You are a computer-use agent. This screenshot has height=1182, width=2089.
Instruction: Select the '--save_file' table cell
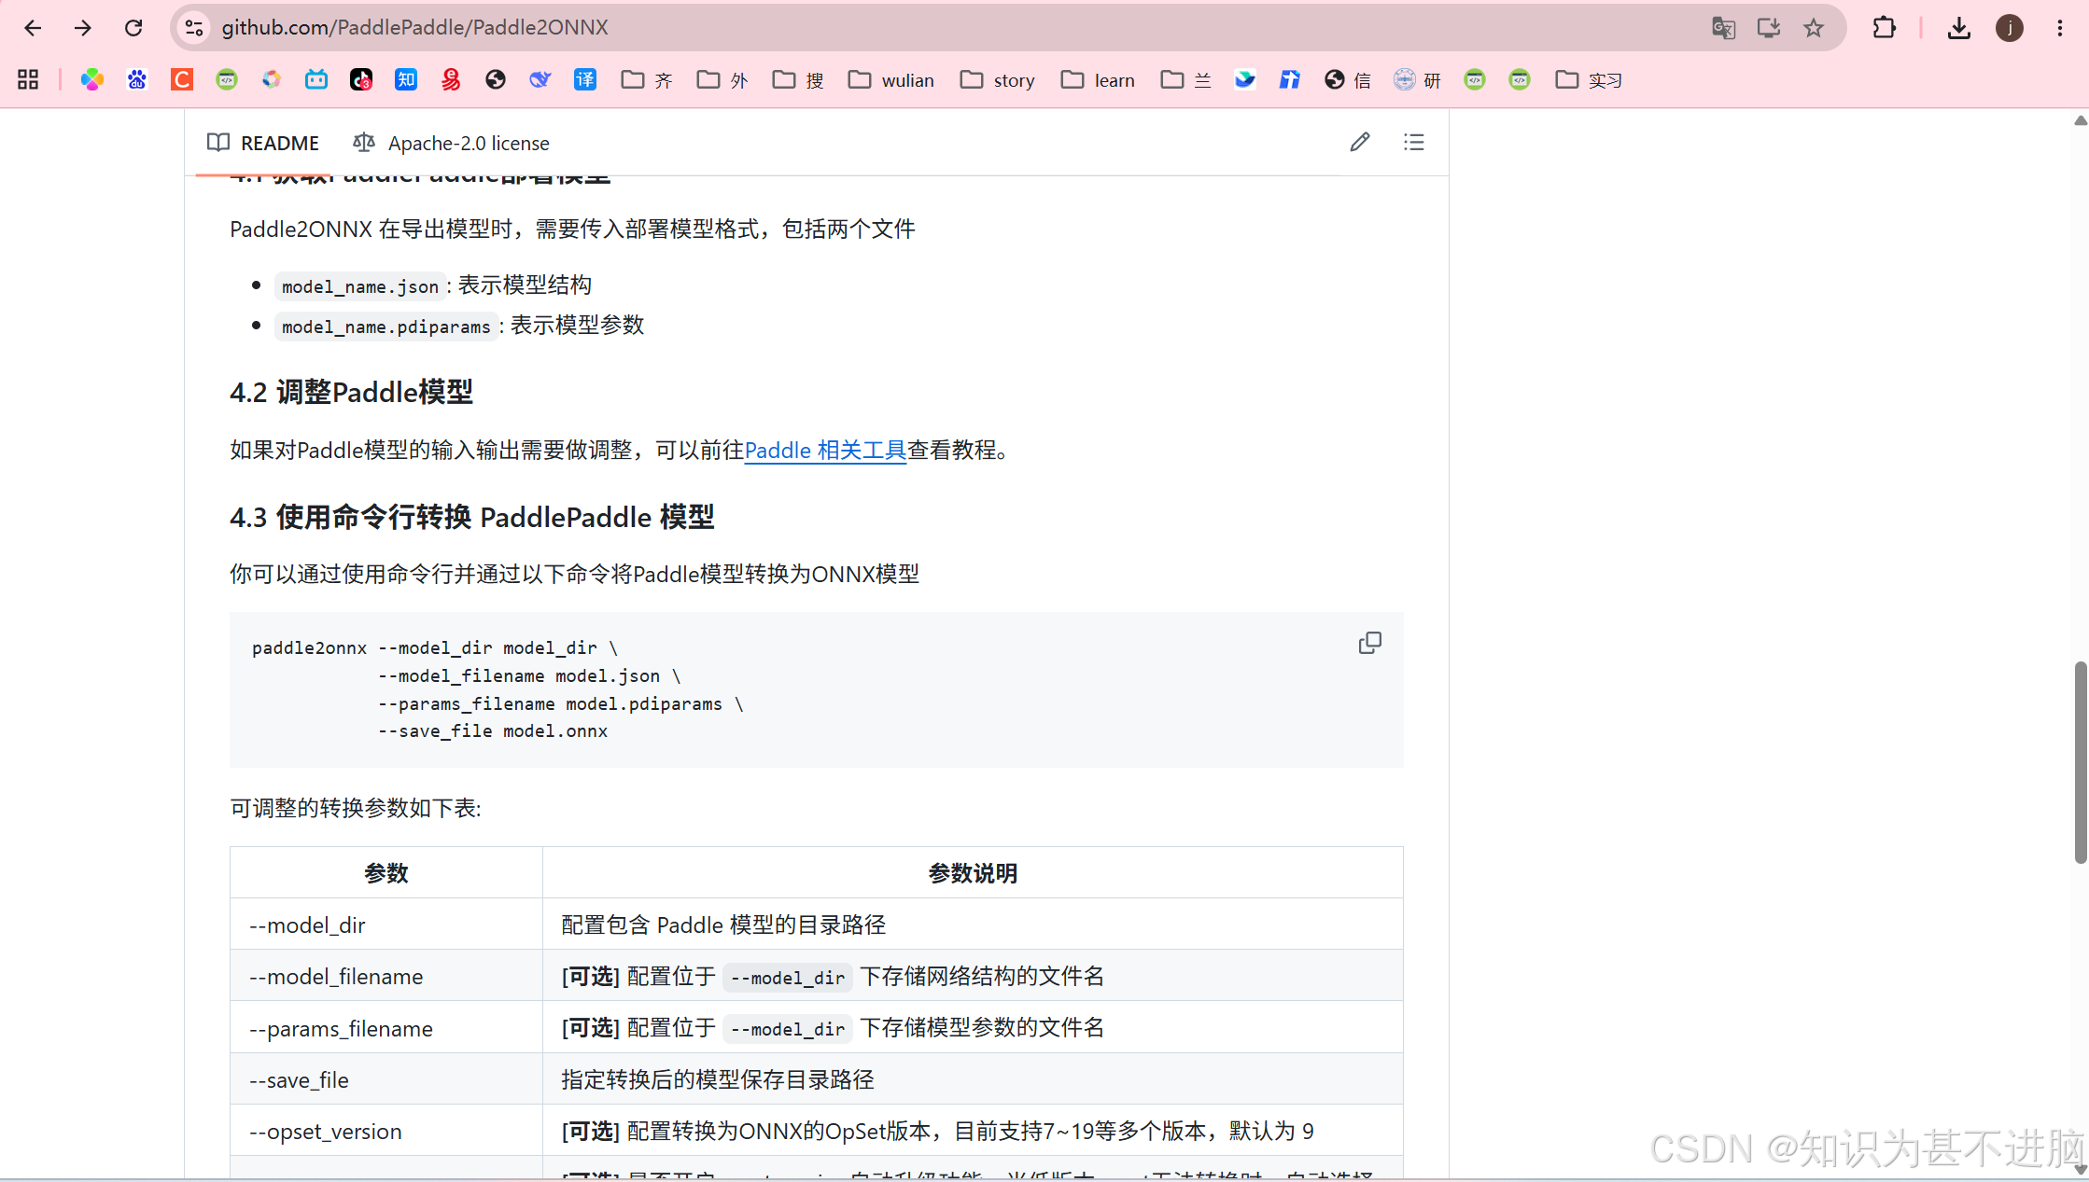click(386, 1079)
